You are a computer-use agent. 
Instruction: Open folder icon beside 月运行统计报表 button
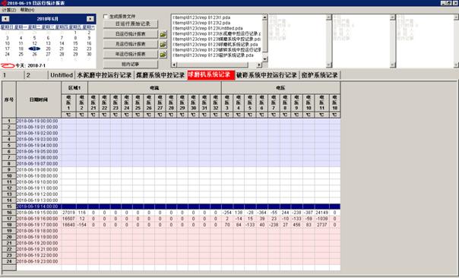click(163, 44)
